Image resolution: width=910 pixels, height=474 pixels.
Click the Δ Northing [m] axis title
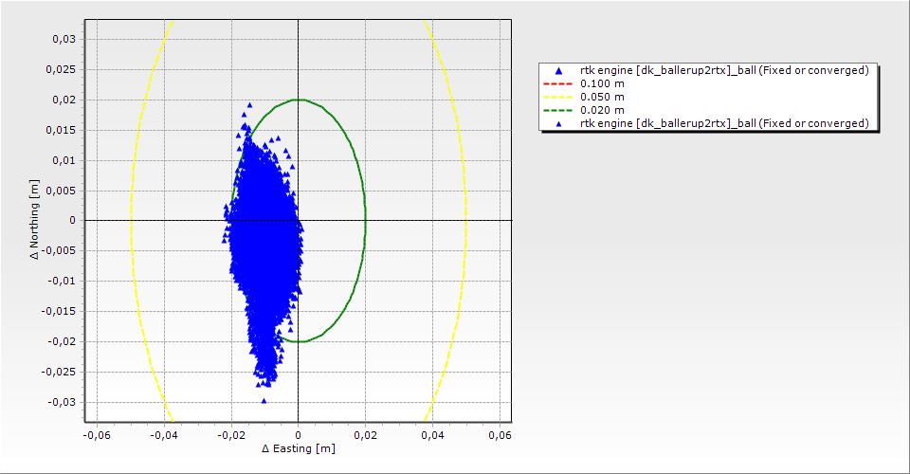(36, 220)
